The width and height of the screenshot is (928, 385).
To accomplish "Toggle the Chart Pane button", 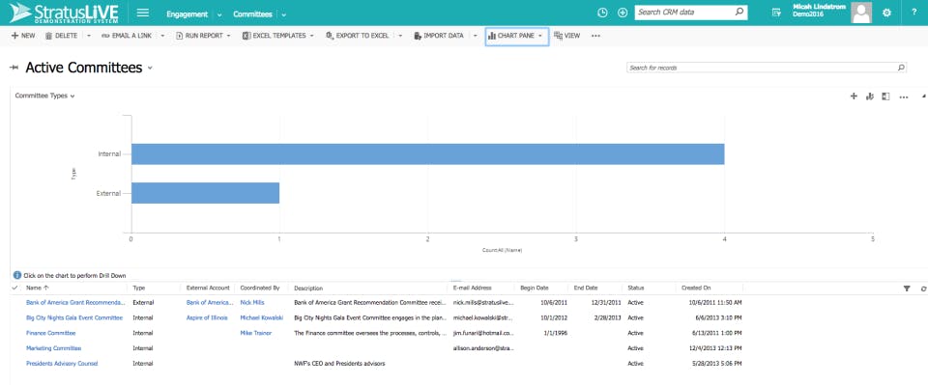I will click(x=516, y=36).
